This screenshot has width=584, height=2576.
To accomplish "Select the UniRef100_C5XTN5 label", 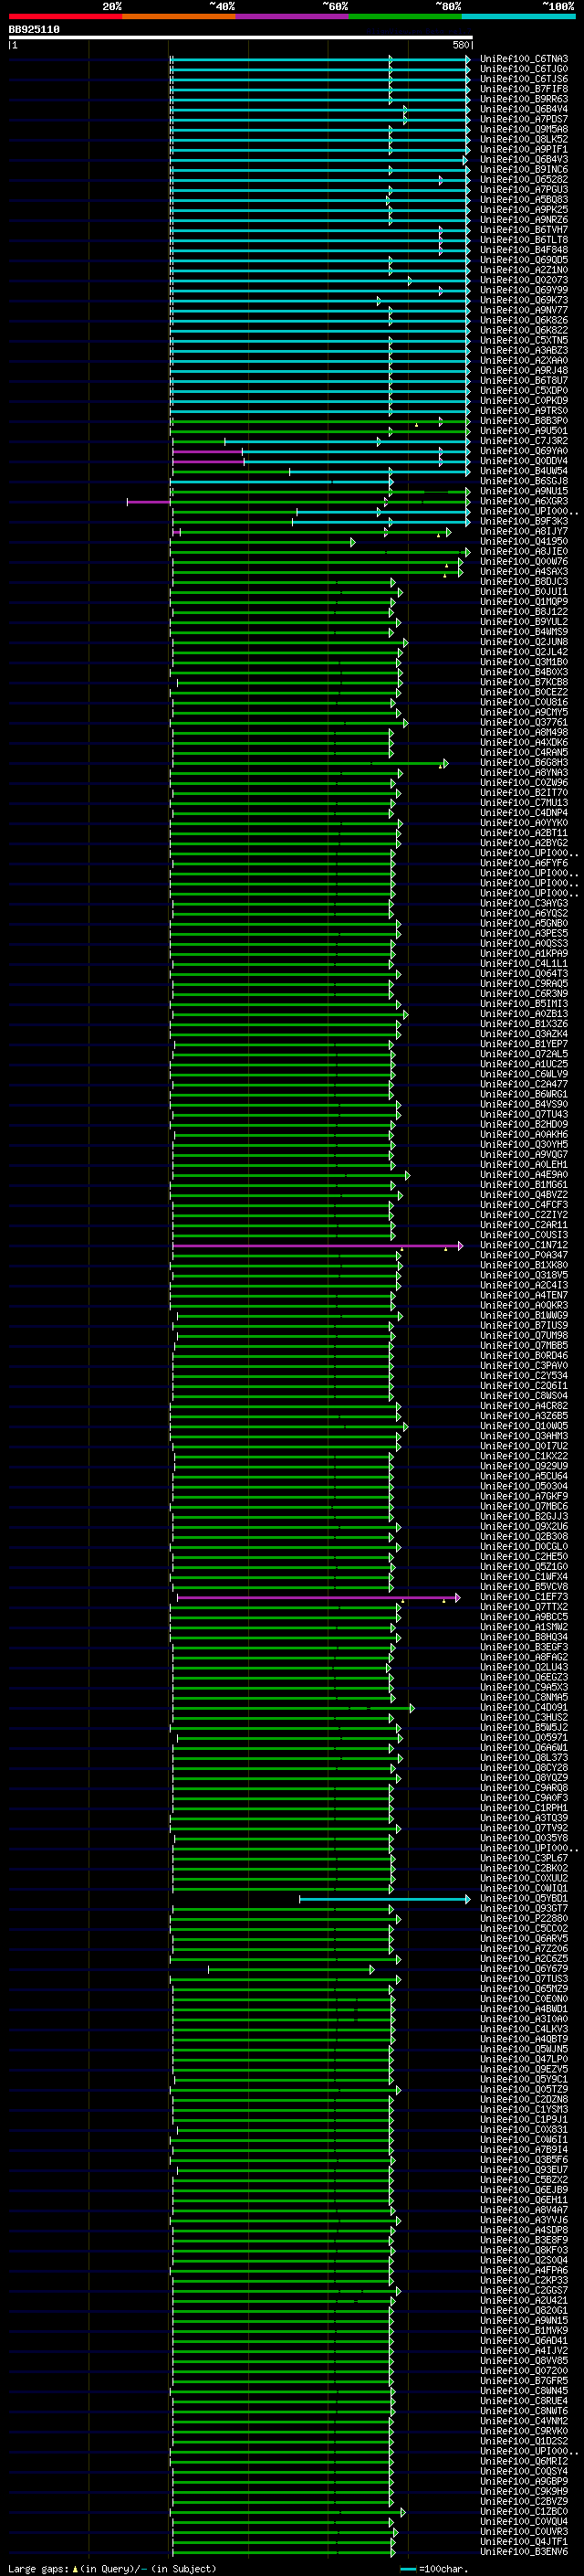I will (x=524, y=340).
